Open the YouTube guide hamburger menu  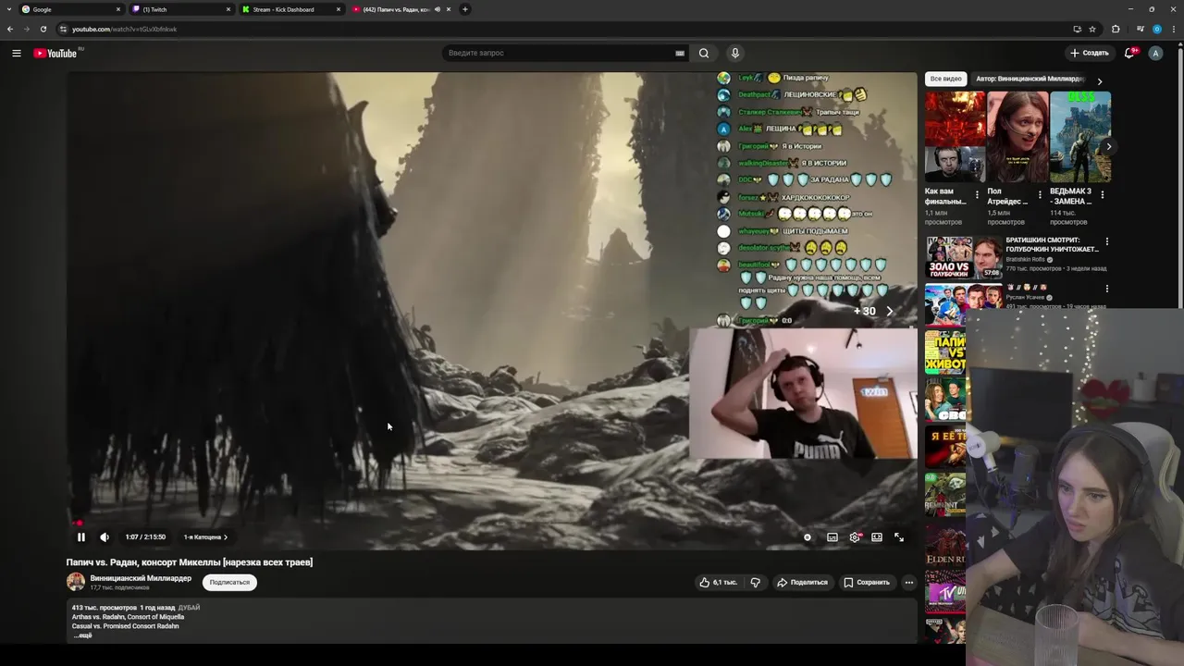pyautogui.click(x=17, y=54)
